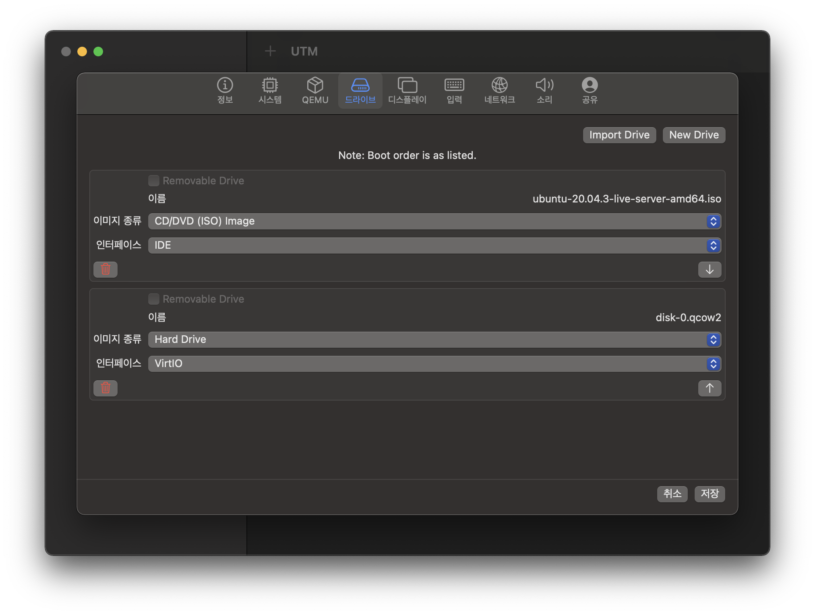Screen dimensions: 815x615
Task: Switch to the 시스템 system tab
Action: (x=270, y=91)
